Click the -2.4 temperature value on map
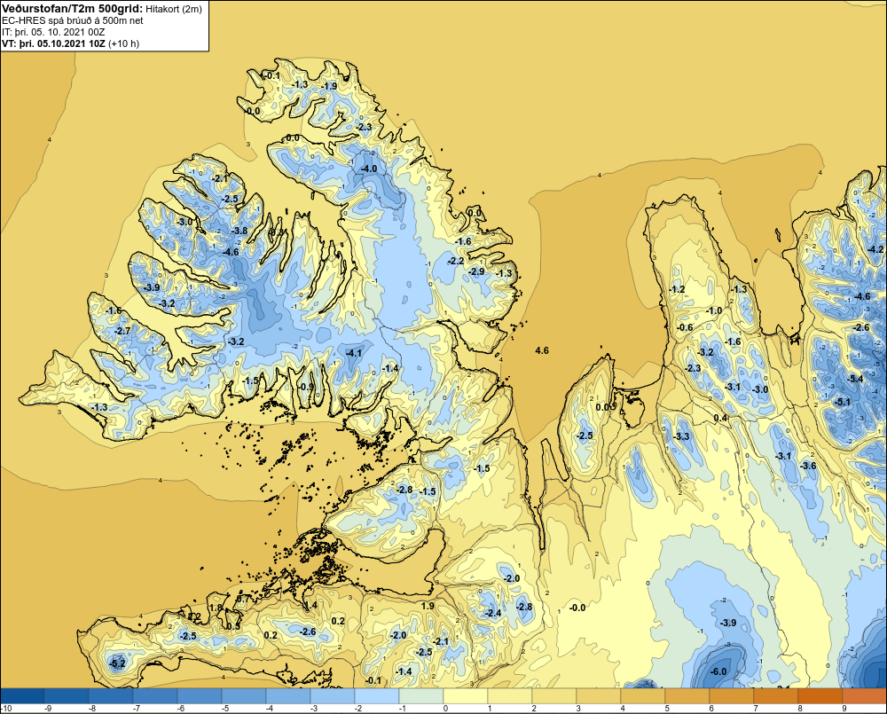This screenshot has height=714, width=887. pos(493,613)
